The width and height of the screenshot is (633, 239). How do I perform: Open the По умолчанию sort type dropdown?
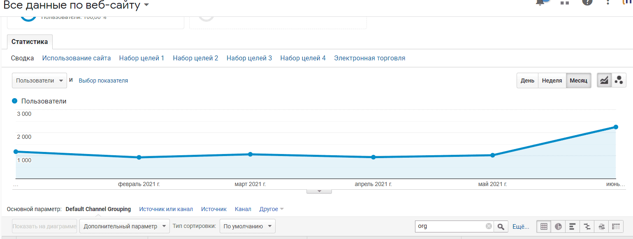pyautogui.click(x=248, y=226)
